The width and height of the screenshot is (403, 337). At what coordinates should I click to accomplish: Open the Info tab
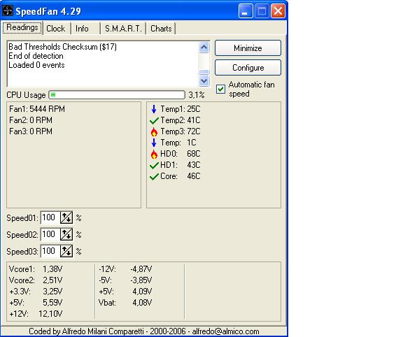coord(82,29)
